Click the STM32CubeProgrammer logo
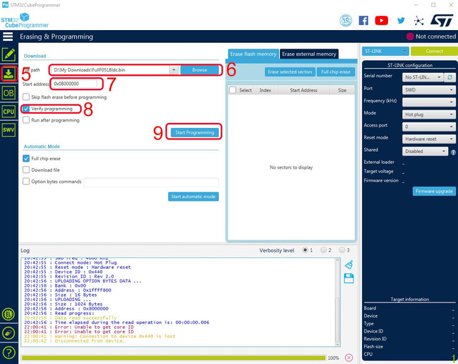 click(24, 21)
